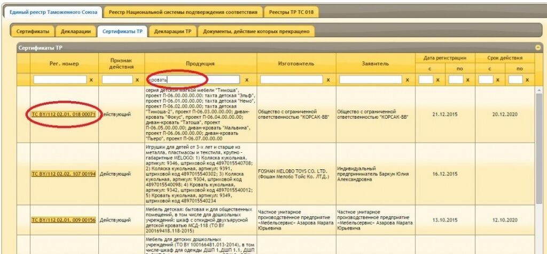Click Действующий status in row 00156

coord(115,220)
